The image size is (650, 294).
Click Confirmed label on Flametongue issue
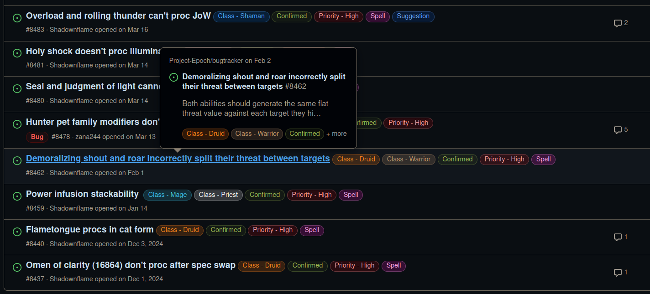pos(226,230)
